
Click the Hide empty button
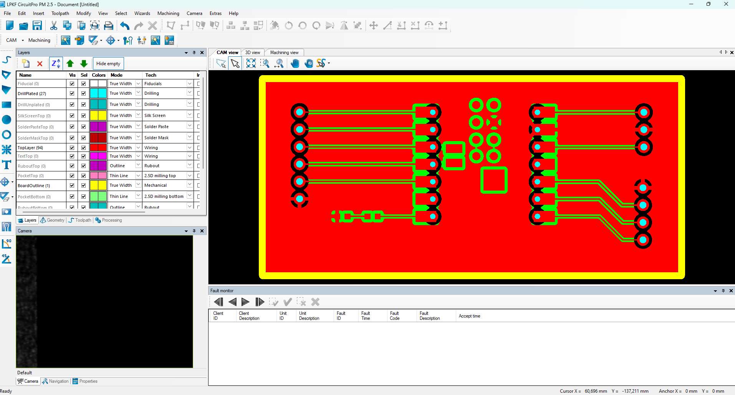[108, 63]
